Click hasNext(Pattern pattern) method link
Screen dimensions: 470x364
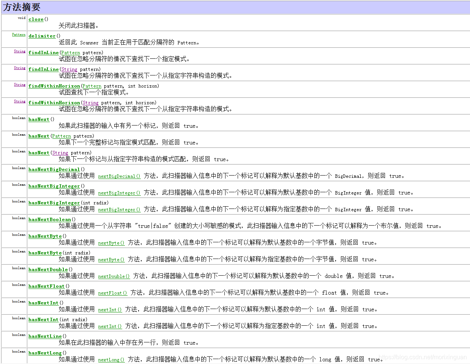[38, 136]
